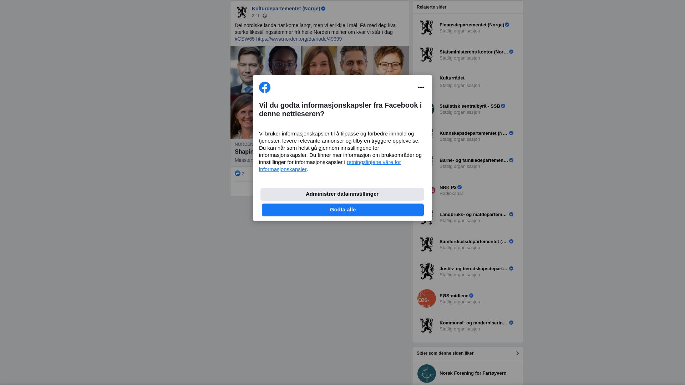
Task: Open the EØS-midlene page
Action: pos(454,296)
